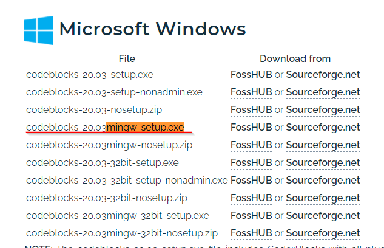
Task: Download mingw-setup.exe from FossHUB
Action: coord(251,128)
